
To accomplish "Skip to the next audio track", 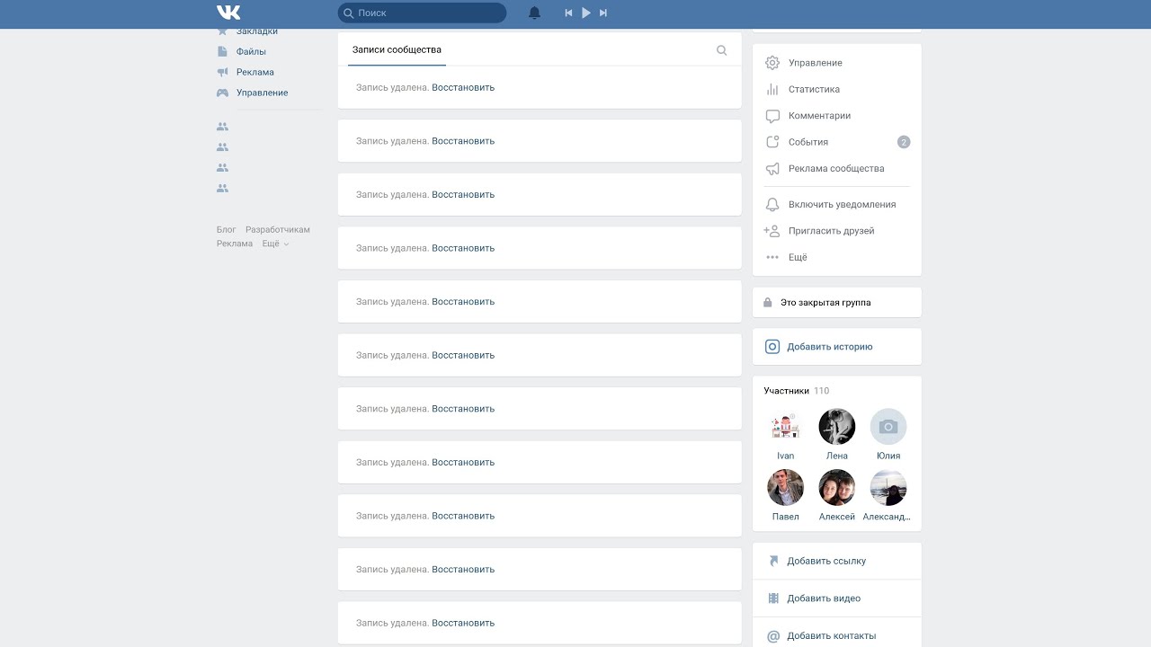I will pyautogui.click(x=603, y=13).
